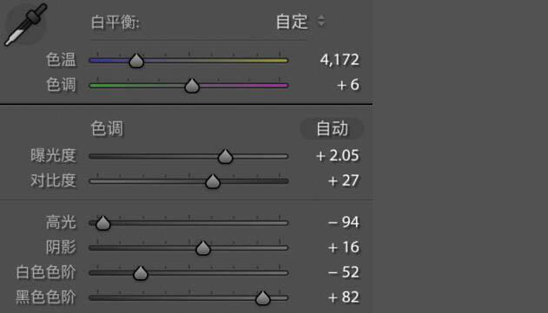The height and width of the screenshot is (313, 548).
Task: Click the color temperature value 4,172
Action: tap(340, 60)
